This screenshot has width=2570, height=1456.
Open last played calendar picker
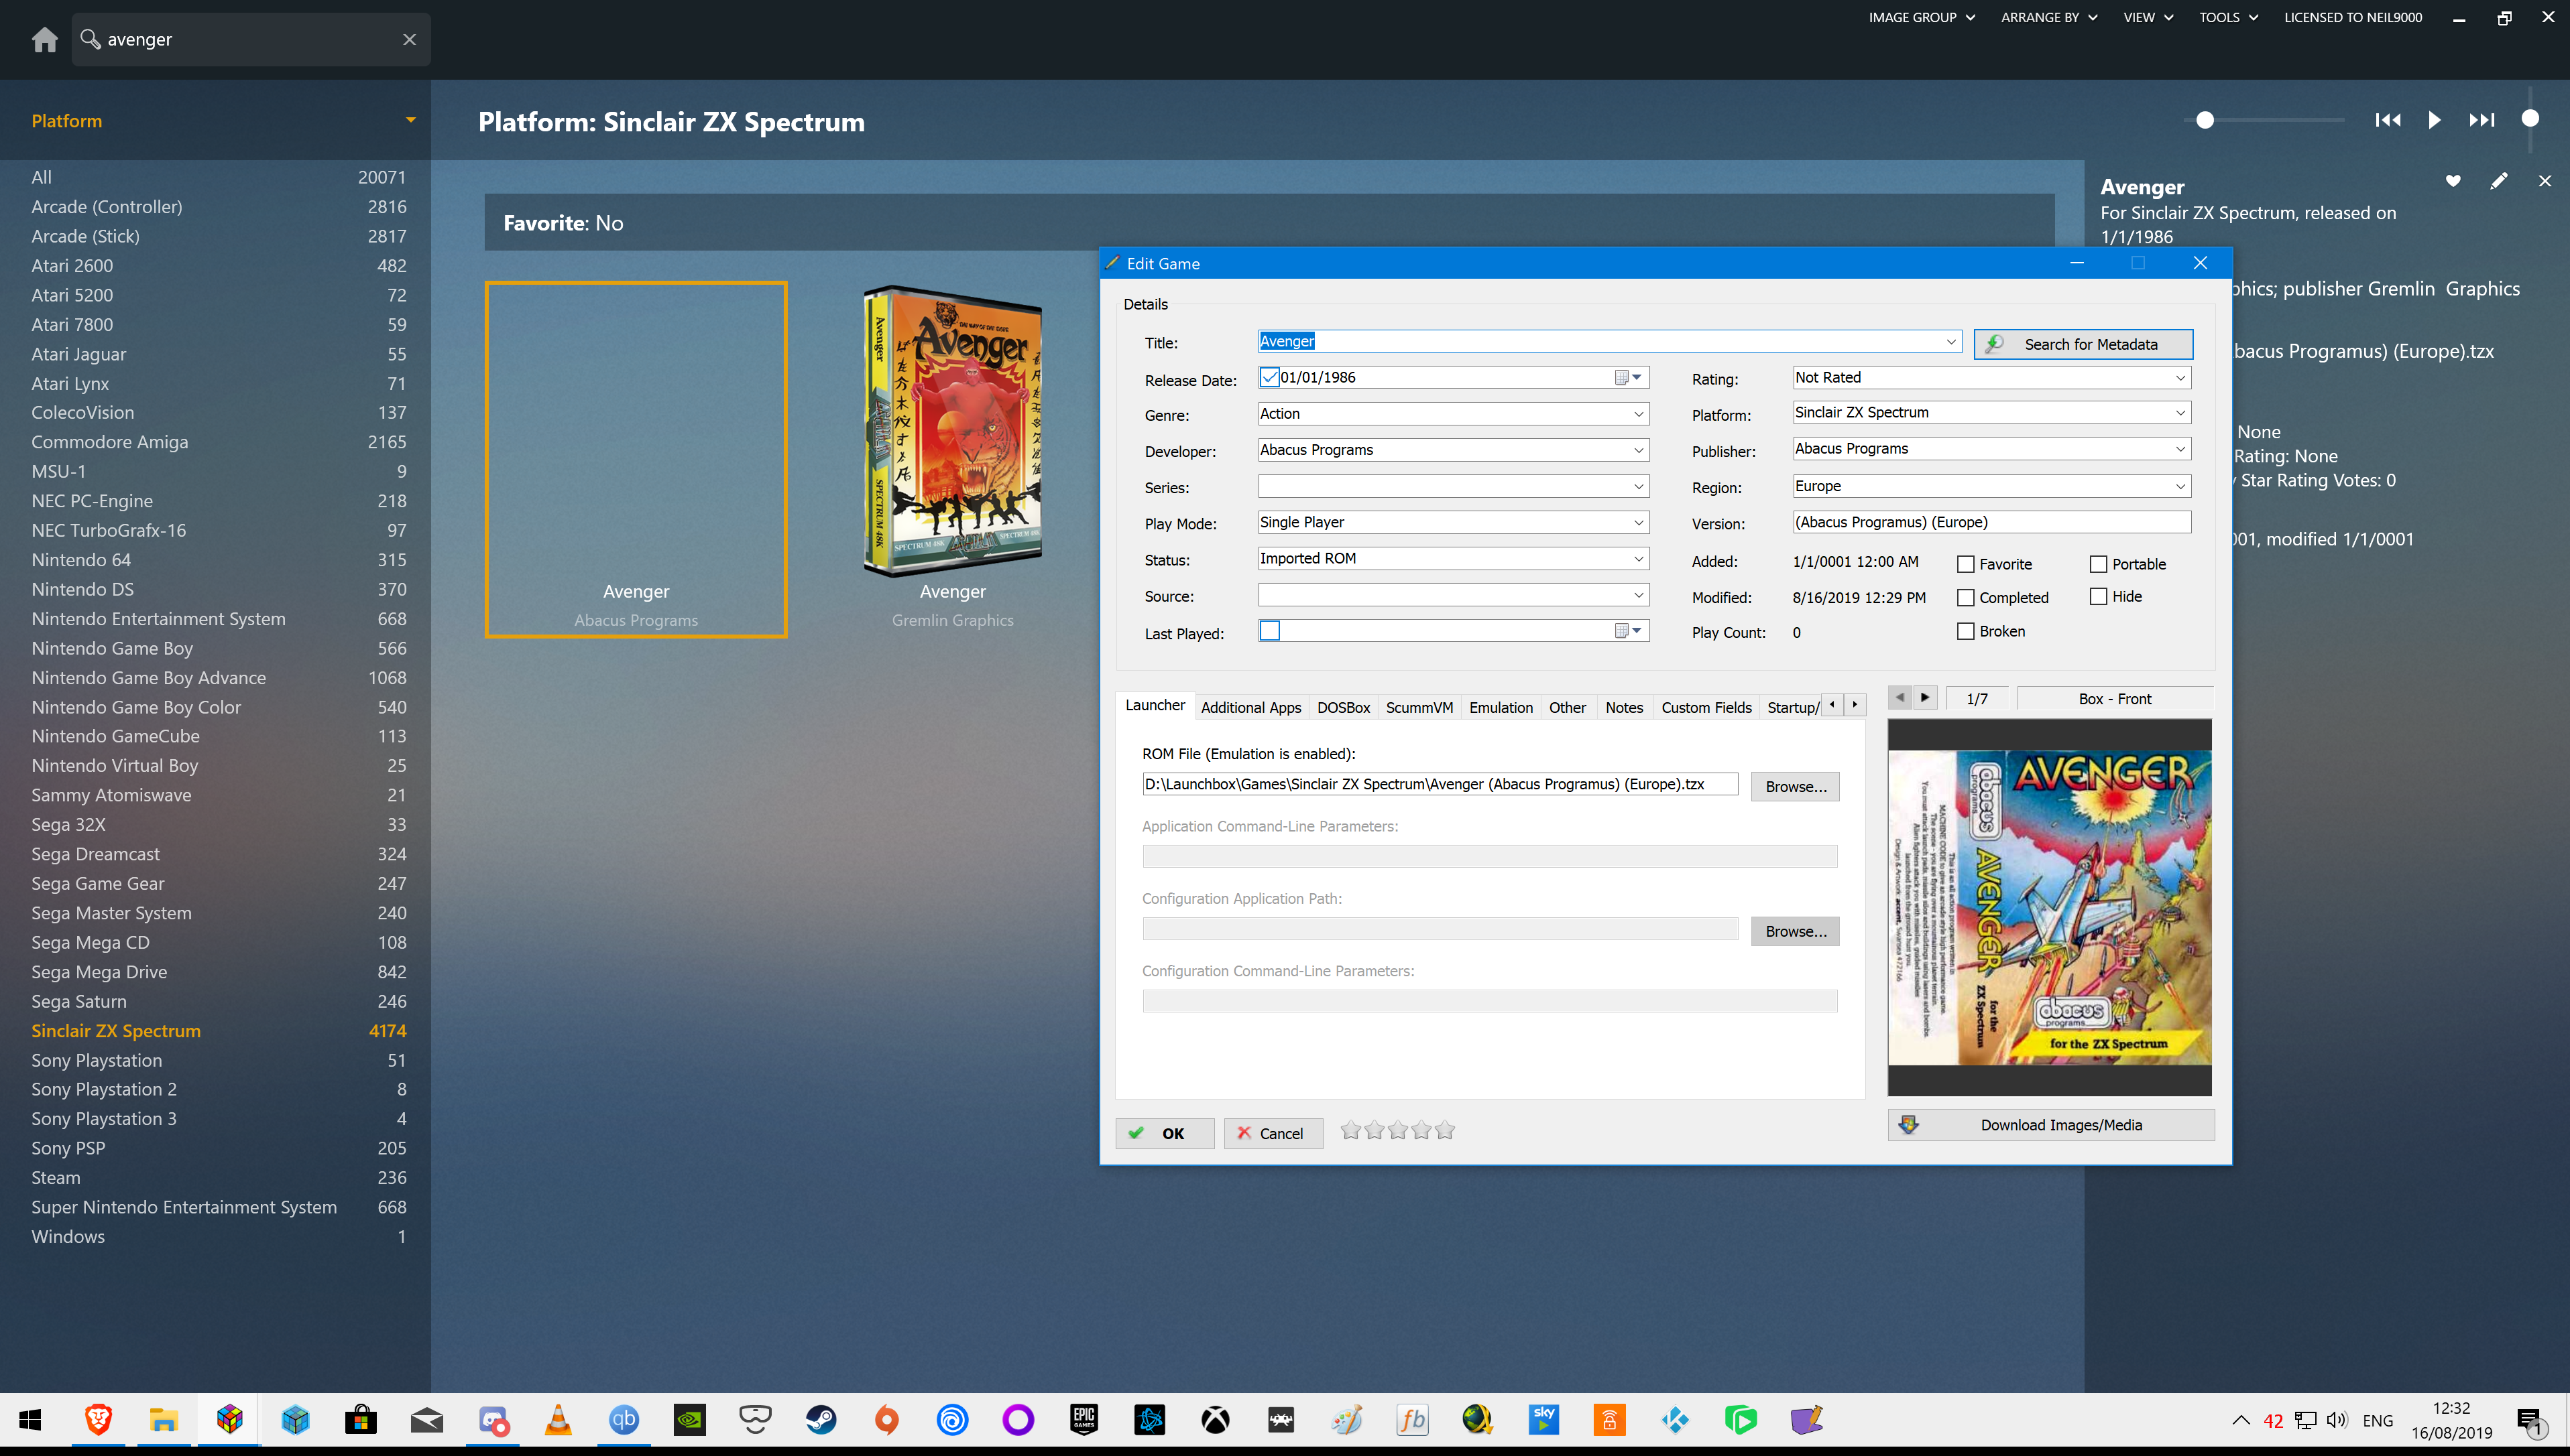[1628, 630]
